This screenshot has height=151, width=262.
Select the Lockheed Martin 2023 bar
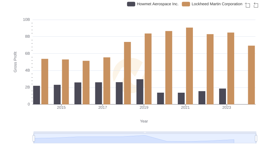[x=231, y=68]
